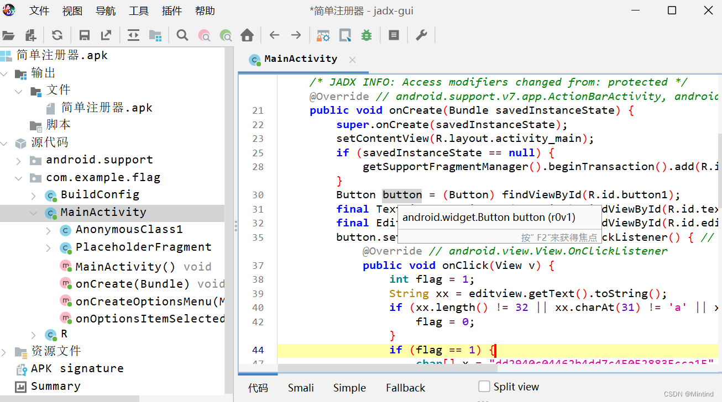Open preferences with the wrench icon
Image resolution: width=722 pixels, height=402 pixels.
(x=421, y=35)
